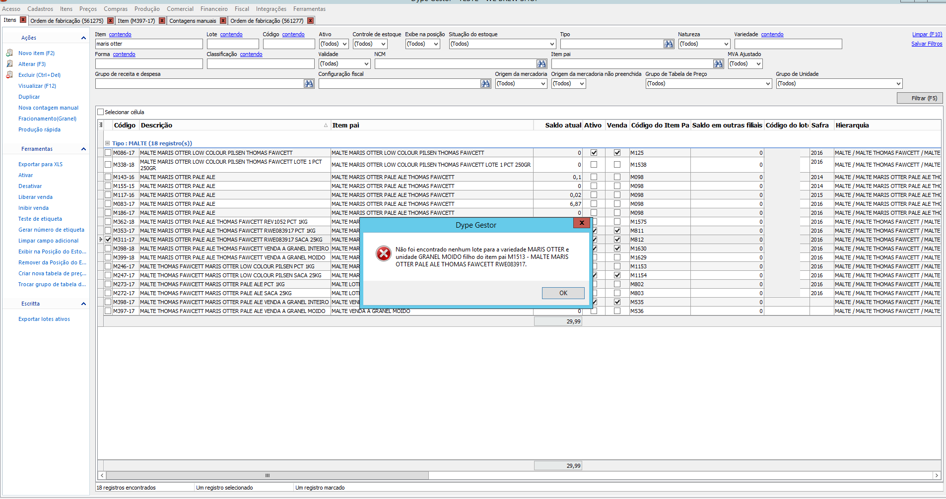This screenshot has height=499, width=946.
Task: Click the contendo link beside Variedade
Action: pos(772,34)
